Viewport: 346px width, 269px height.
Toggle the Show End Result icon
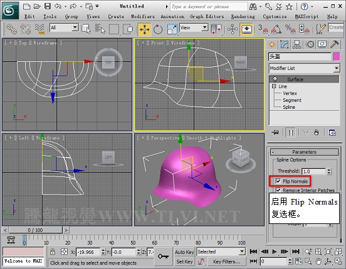coord(291,133)
